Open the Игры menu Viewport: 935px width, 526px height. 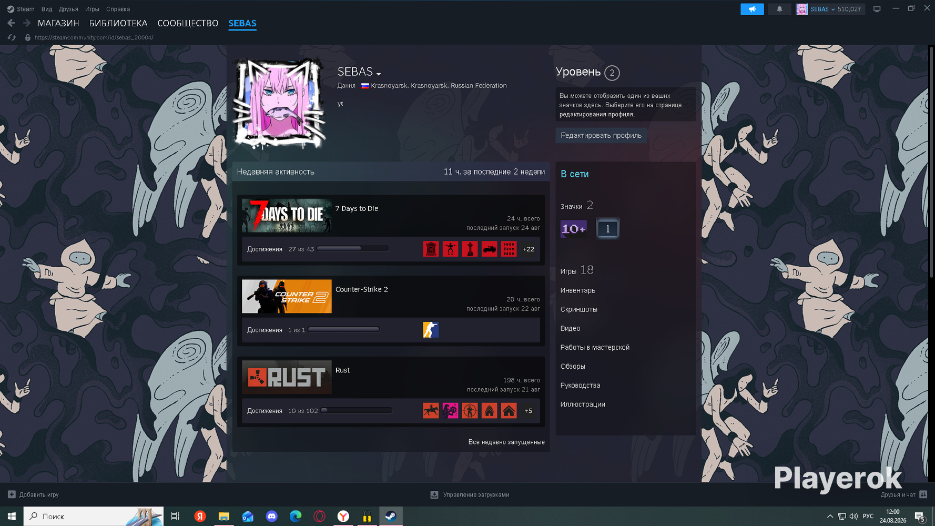point(92,9)
